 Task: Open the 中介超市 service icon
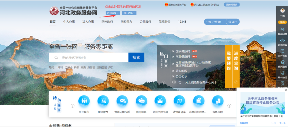point(84,101)
